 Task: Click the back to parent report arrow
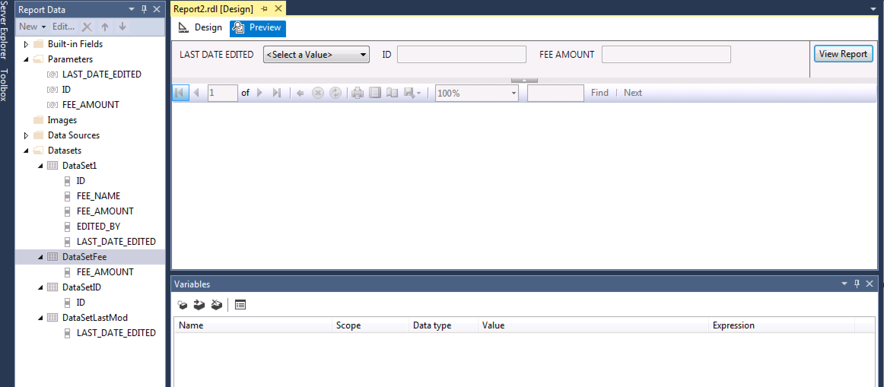coord(300,93)
